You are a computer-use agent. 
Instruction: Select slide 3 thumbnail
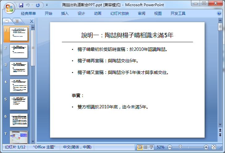click(x=19, y=69)
